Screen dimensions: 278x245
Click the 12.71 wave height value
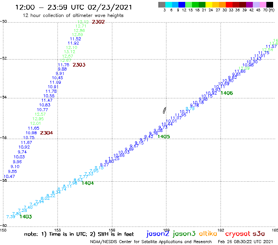click(81, 26)
